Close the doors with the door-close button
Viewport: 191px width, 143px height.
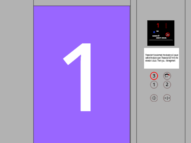pos(167,98)
